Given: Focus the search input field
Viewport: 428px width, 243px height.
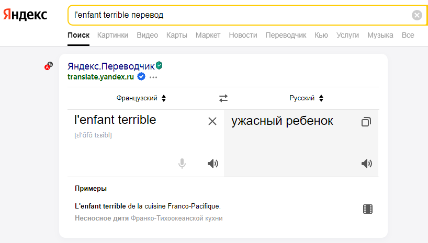Looking at the screenshot, I should (x=240, y=15).
